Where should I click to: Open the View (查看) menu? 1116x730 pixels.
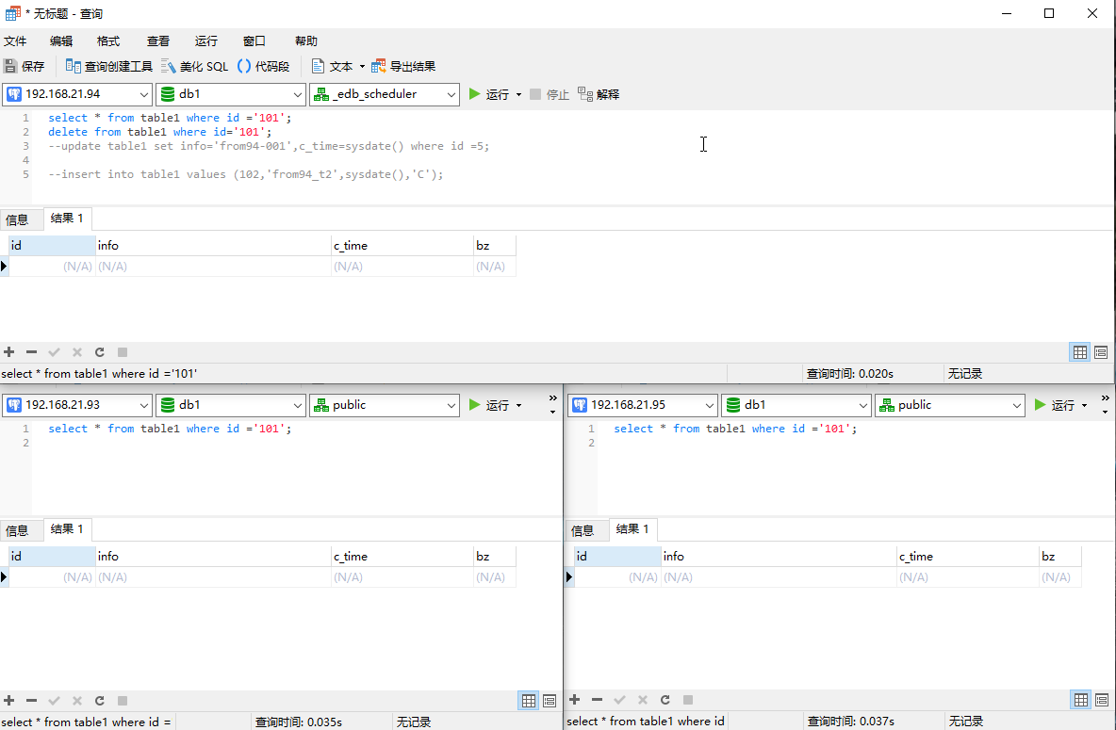[x=158, y=41]
